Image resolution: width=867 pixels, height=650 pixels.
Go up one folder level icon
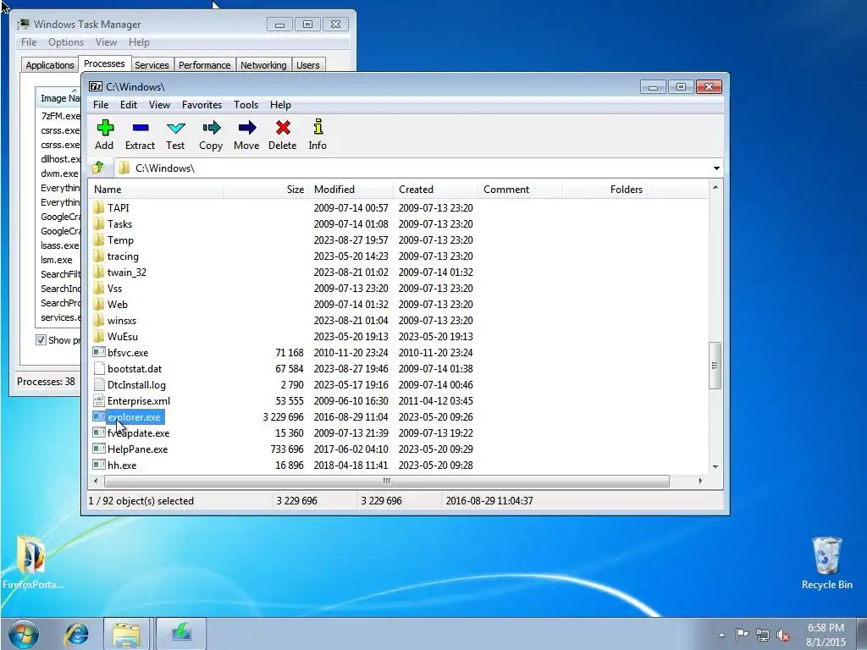point(98,168)
